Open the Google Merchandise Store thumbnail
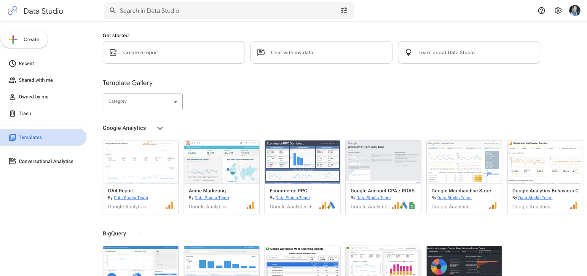 [464, 162]
